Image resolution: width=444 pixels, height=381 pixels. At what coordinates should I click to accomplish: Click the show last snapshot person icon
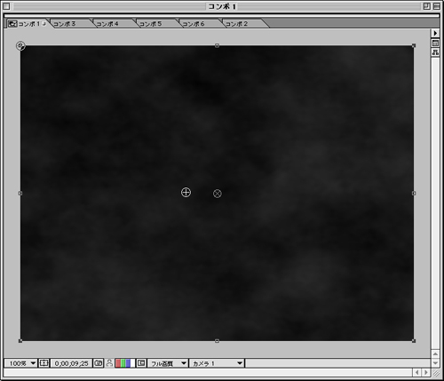(109, 363)
